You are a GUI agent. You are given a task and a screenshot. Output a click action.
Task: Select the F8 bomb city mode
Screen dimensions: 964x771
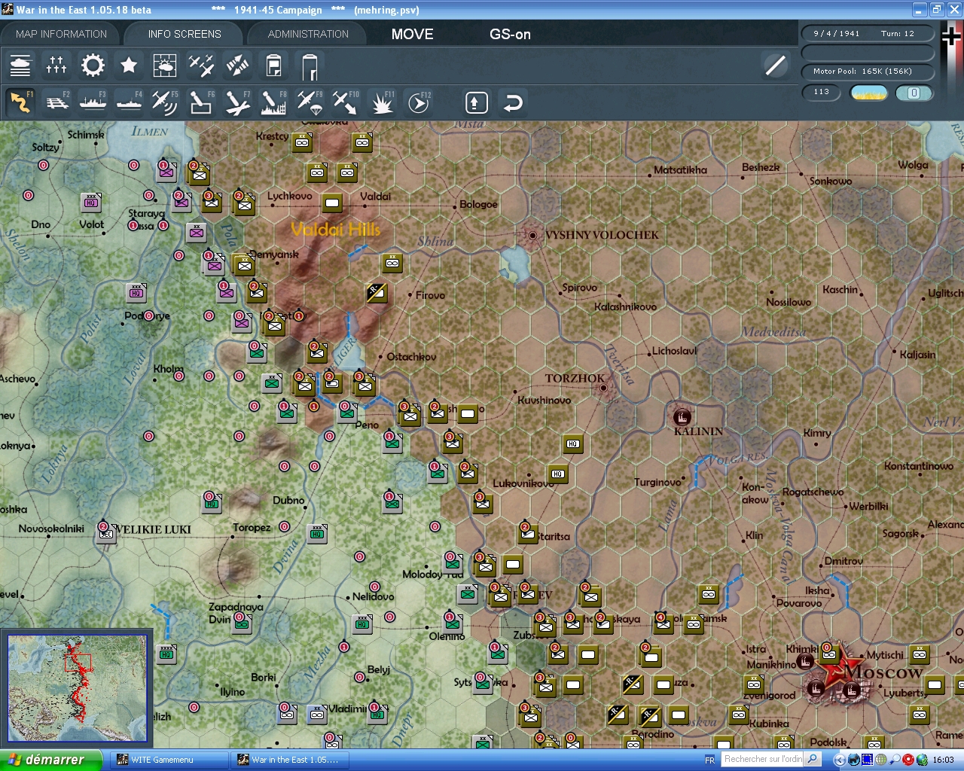click(x=273, y=102)
